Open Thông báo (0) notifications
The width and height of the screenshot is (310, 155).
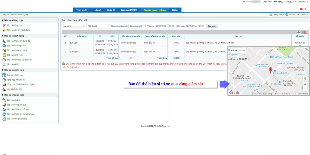[279, 15]
